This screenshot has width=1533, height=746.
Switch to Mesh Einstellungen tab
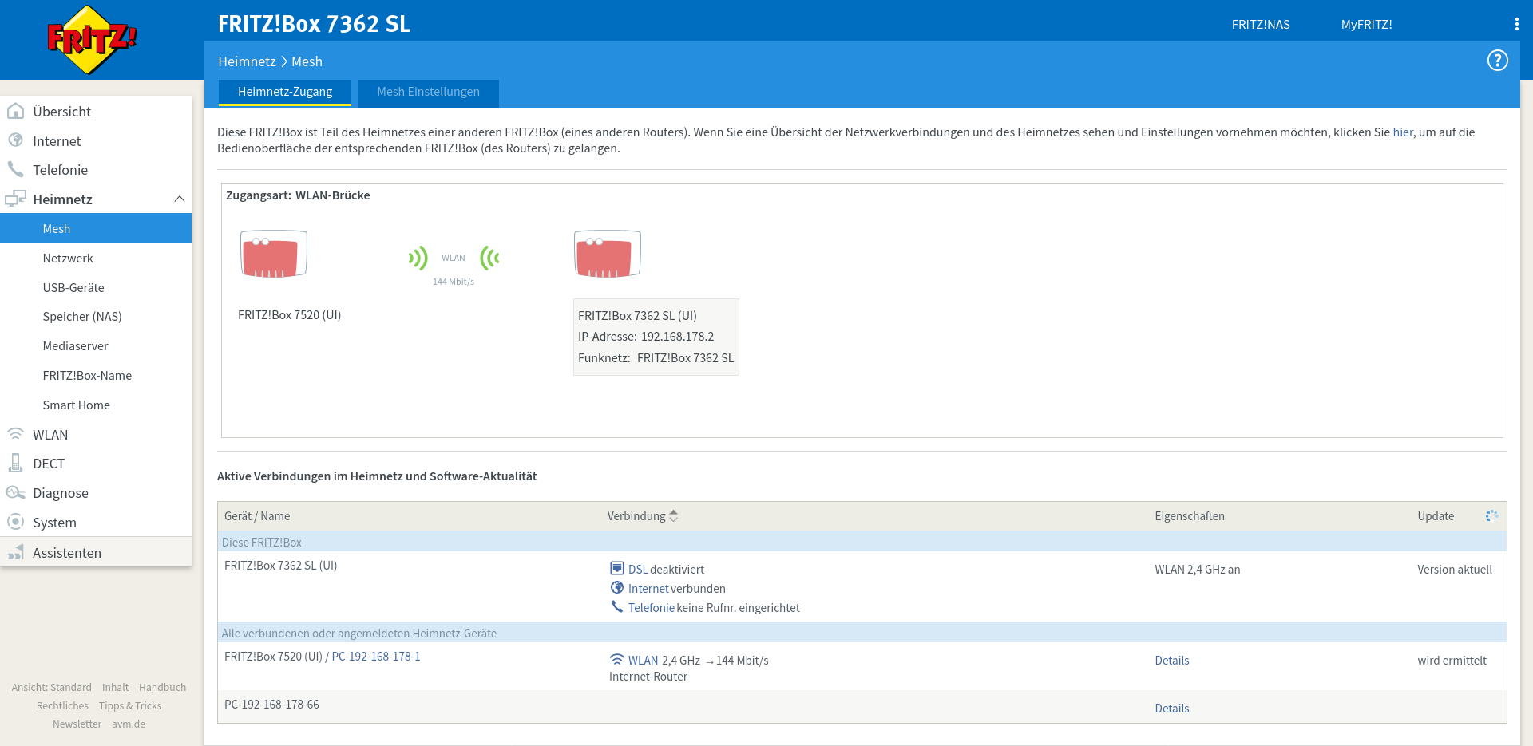tap(428, 92)
